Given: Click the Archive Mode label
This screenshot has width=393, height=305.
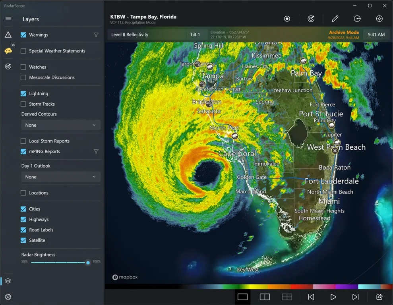Looking at the screenshot, I should [x=344, y=32].
